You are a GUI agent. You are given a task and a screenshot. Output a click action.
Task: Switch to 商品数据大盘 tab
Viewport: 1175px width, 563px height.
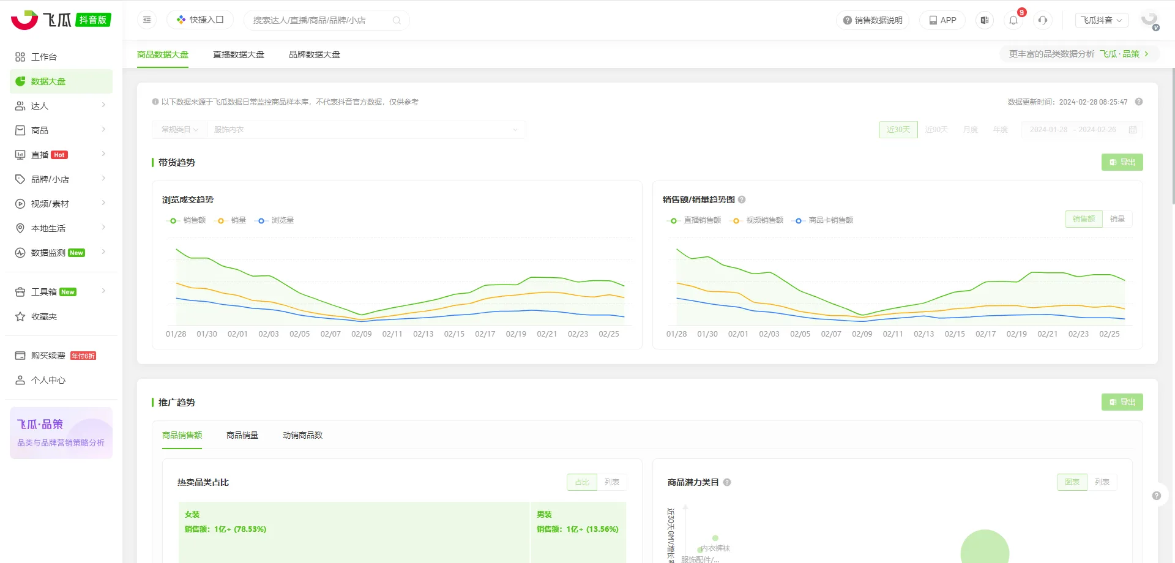(x=163, y=54)
